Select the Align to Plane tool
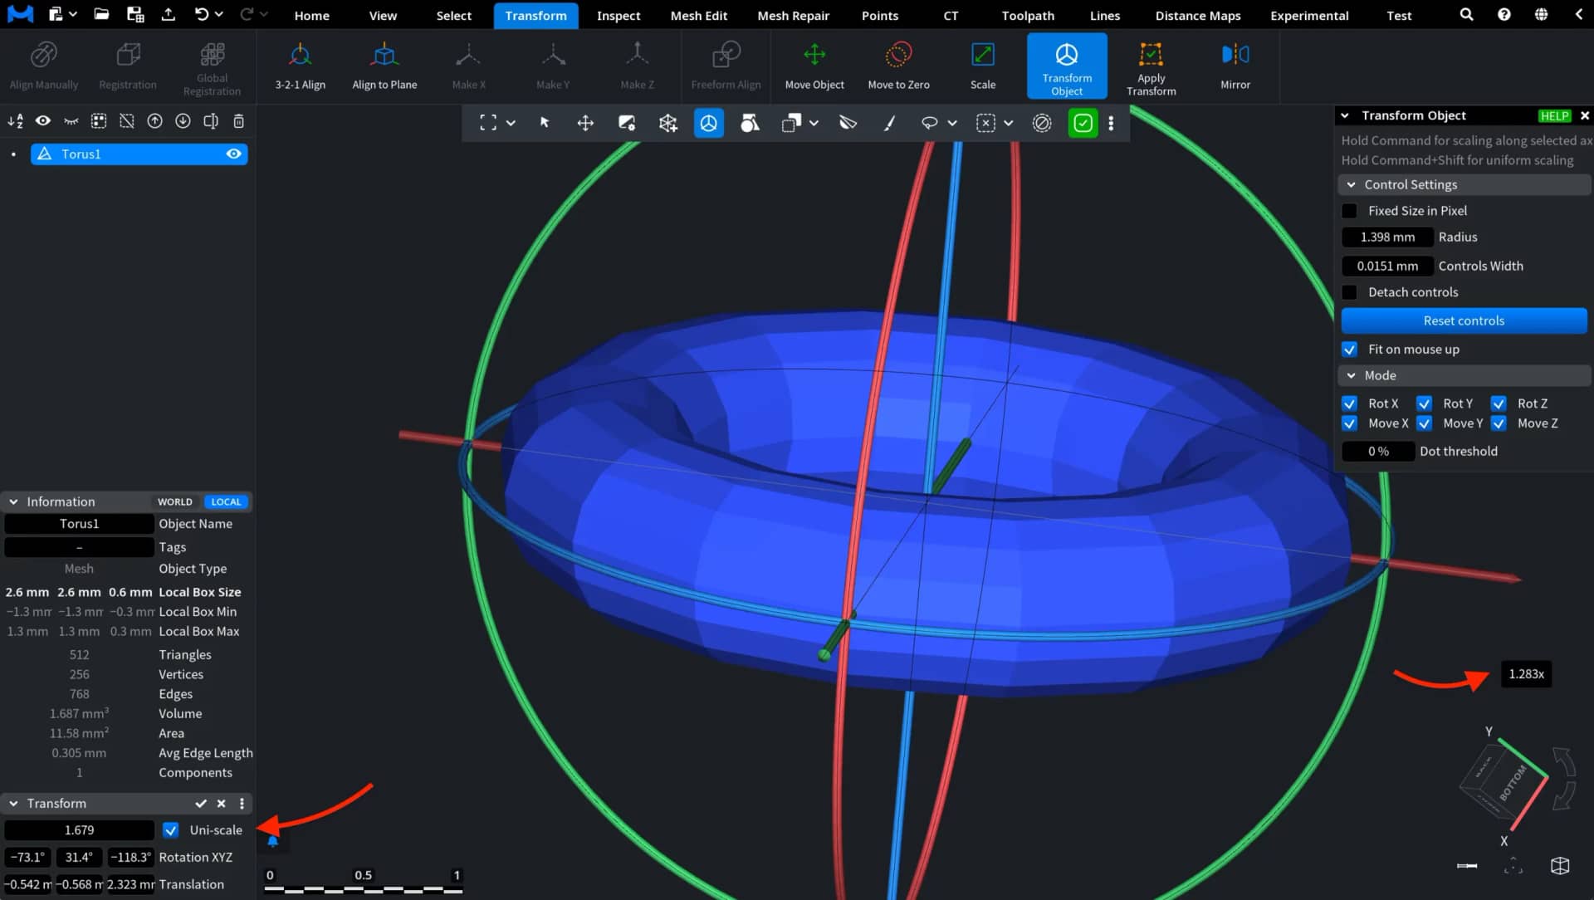The height and width of the screenshot is (900, 1594). click(x=384, y=66)
